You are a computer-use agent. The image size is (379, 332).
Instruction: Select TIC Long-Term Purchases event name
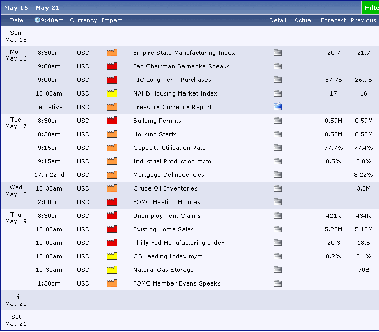(172, 80)
